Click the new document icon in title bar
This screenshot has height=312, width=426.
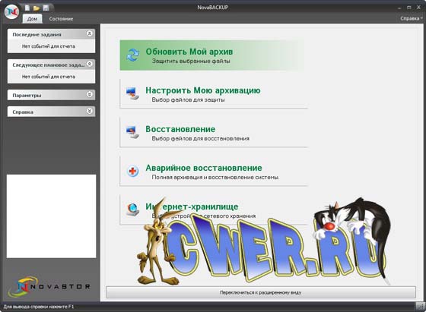tap(27, 8)
